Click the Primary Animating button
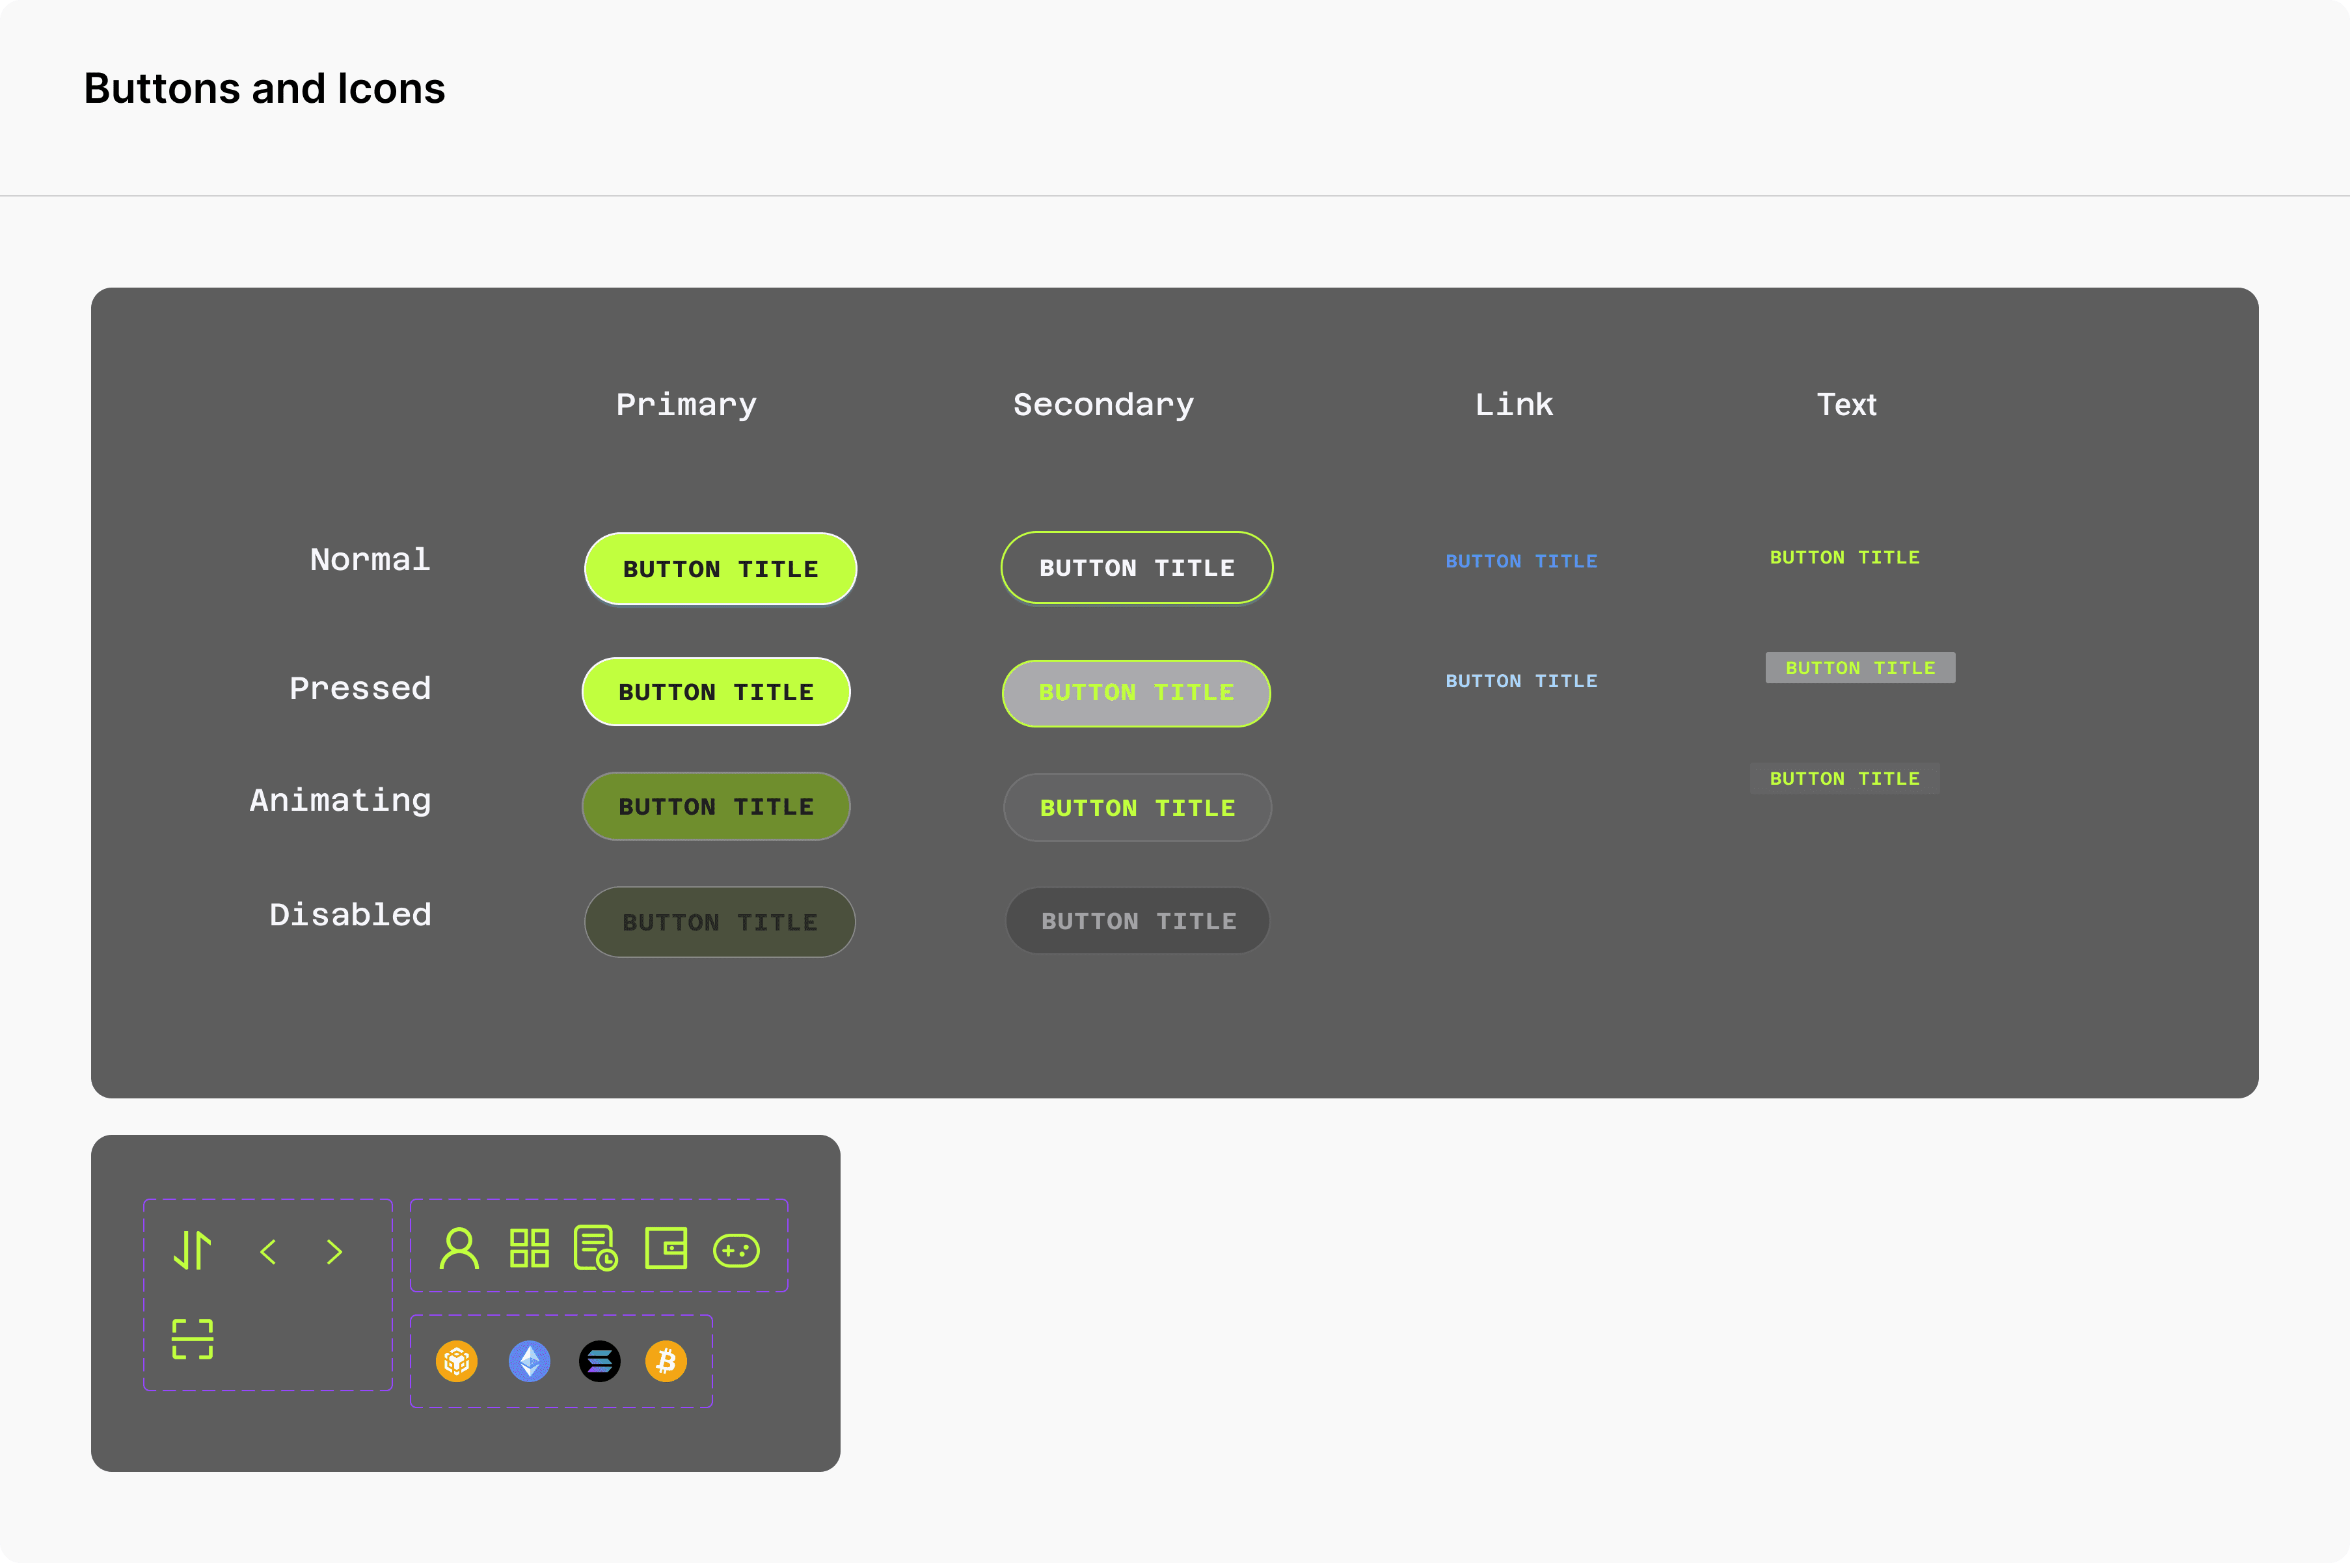This screenshot has width=2350, height=1563. [716, 806]
